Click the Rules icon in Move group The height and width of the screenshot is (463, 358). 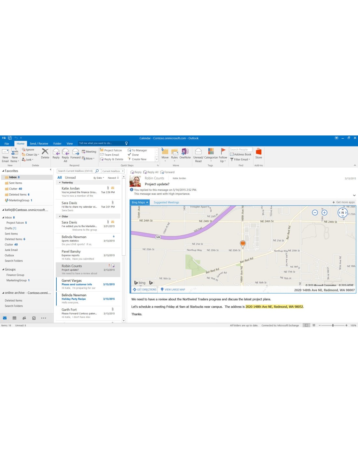pos(174,152)
